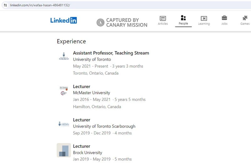Open the Articles nav icon
251x168 pixels.
click(x=163, y=18)
